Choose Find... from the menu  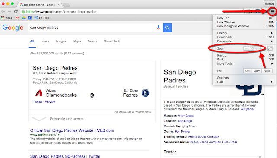245,60
